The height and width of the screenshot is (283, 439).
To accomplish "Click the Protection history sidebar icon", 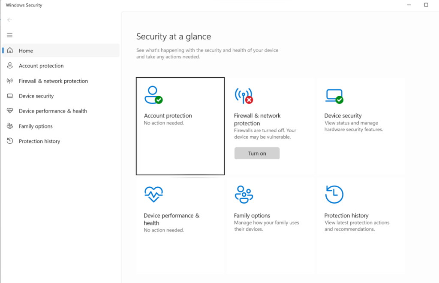I will pos(10,141).
